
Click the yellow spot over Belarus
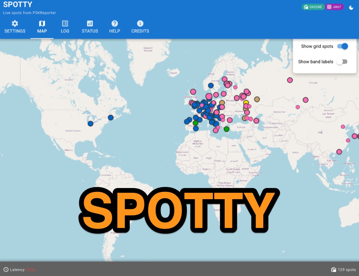(x=246, y=102)
